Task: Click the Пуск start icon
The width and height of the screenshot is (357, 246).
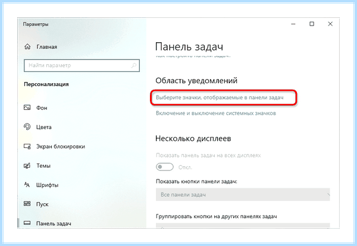Action: pyautogui.click(x=27, y=204)
